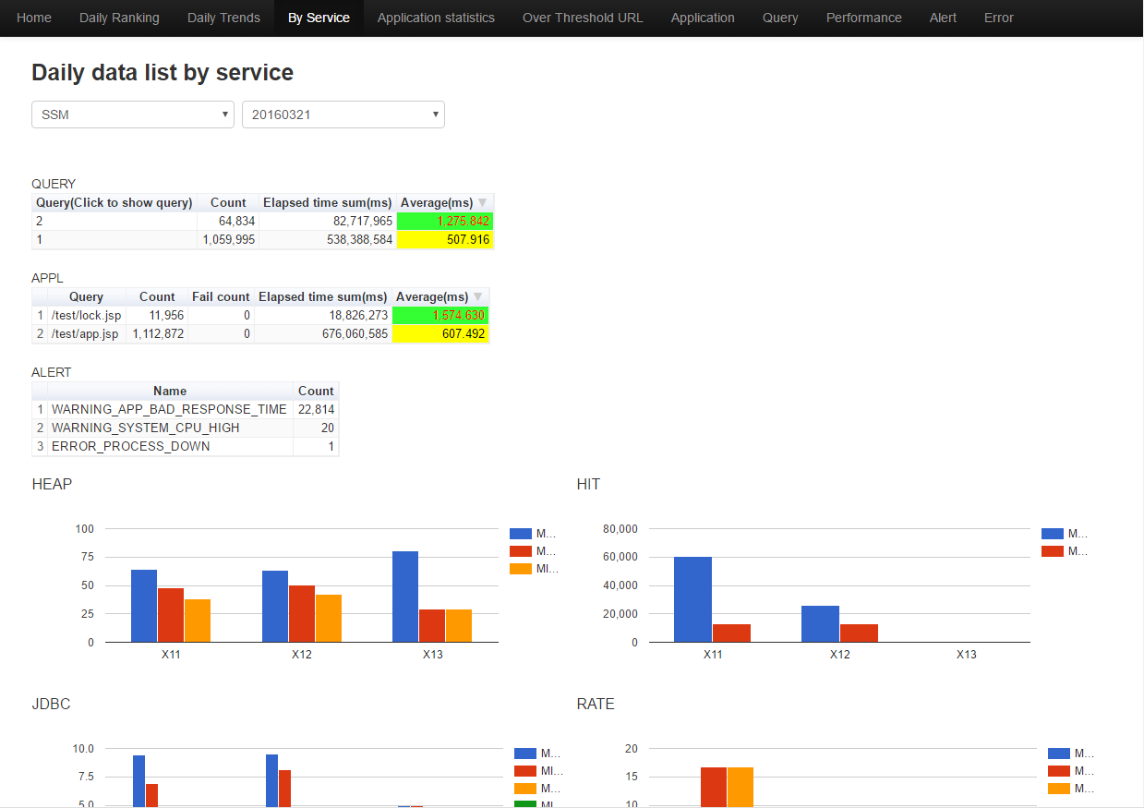This screenshot has width=1144, height=808.
Task: Click green legend swatch in JDBC chart
Action: 525,806
